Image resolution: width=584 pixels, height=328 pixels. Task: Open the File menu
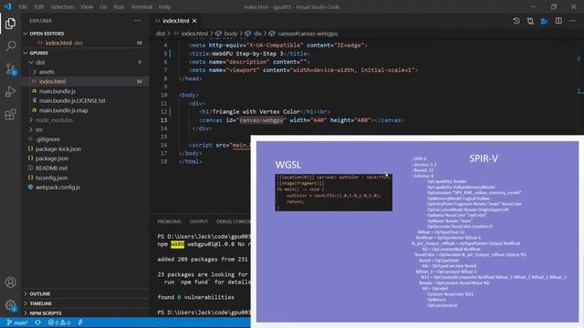click(x=23, y=6)
